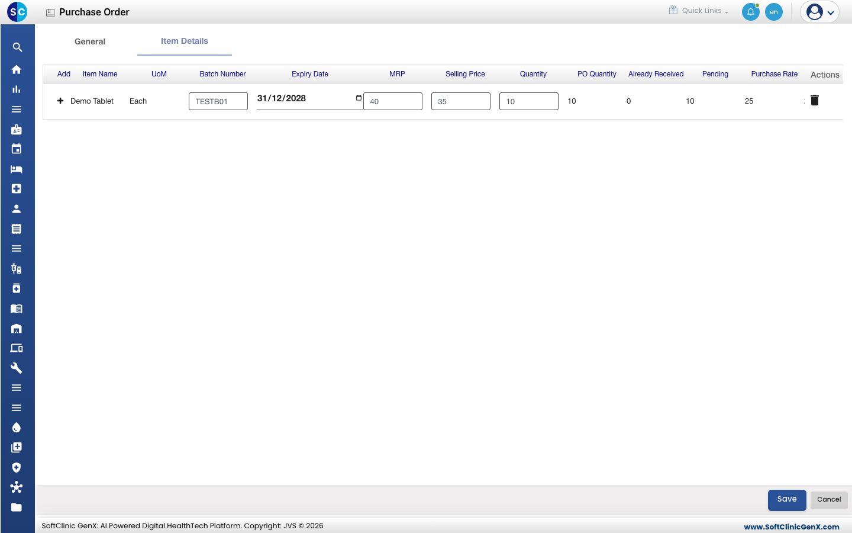Viewport: 852px width, 533px height.
Task: Open the Expiry Date calendar picker
Action: 359,98
